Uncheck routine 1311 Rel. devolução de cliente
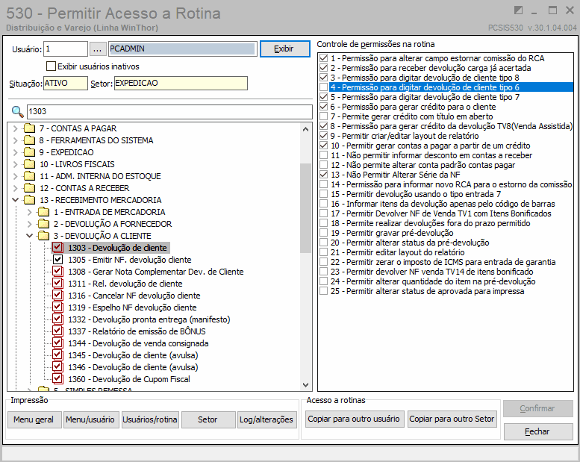The height and width of the screenshot is (462, 580). click(57, 284)
